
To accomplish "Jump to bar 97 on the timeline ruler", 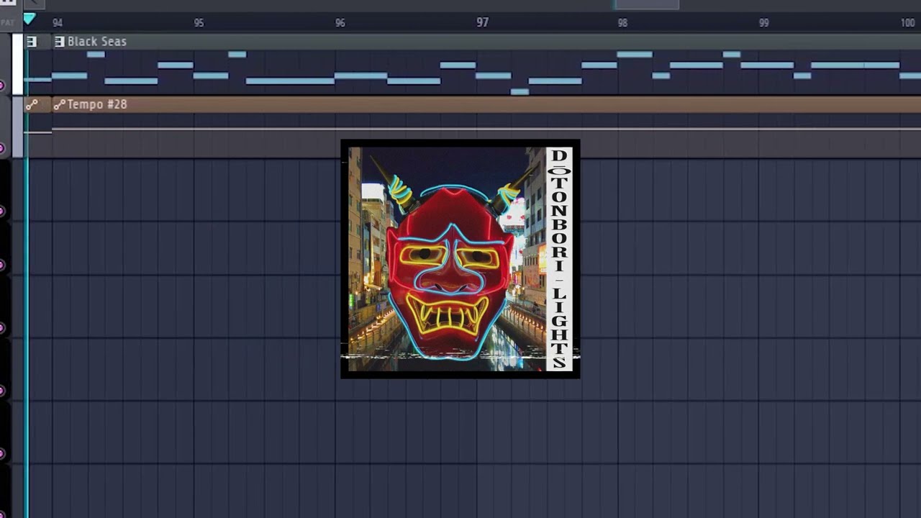I will click(x=482, y=23).
